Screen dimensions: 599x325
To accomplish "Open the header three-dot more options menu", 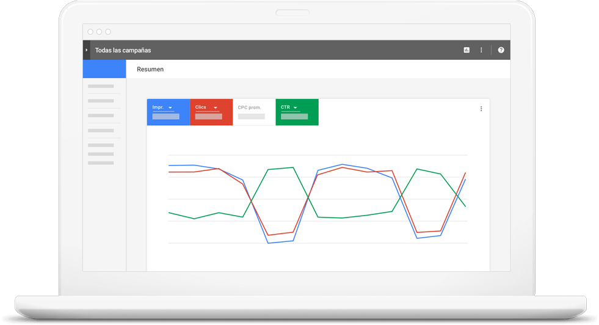I will click(481, 50).
